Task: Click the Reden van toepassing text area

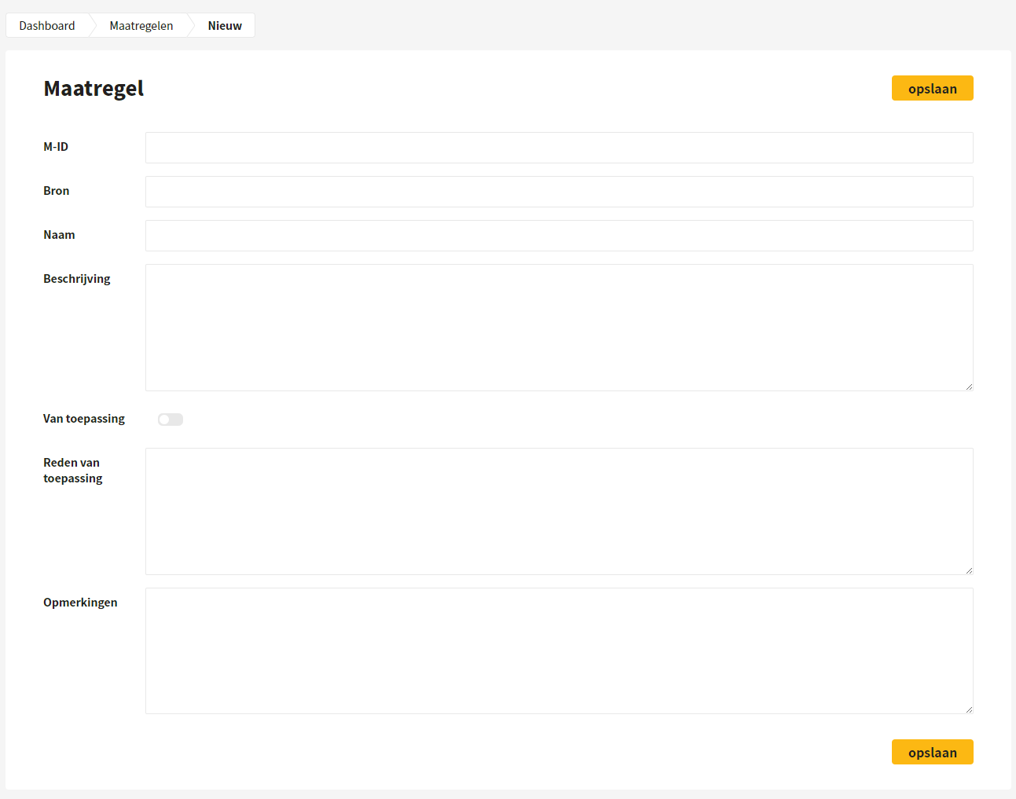Action: pos(559,511)
